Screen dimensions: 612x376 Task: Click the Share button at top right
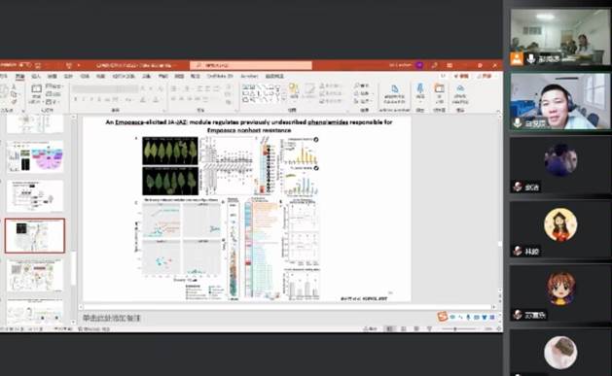pyautogui.click(x=485, y=76)
